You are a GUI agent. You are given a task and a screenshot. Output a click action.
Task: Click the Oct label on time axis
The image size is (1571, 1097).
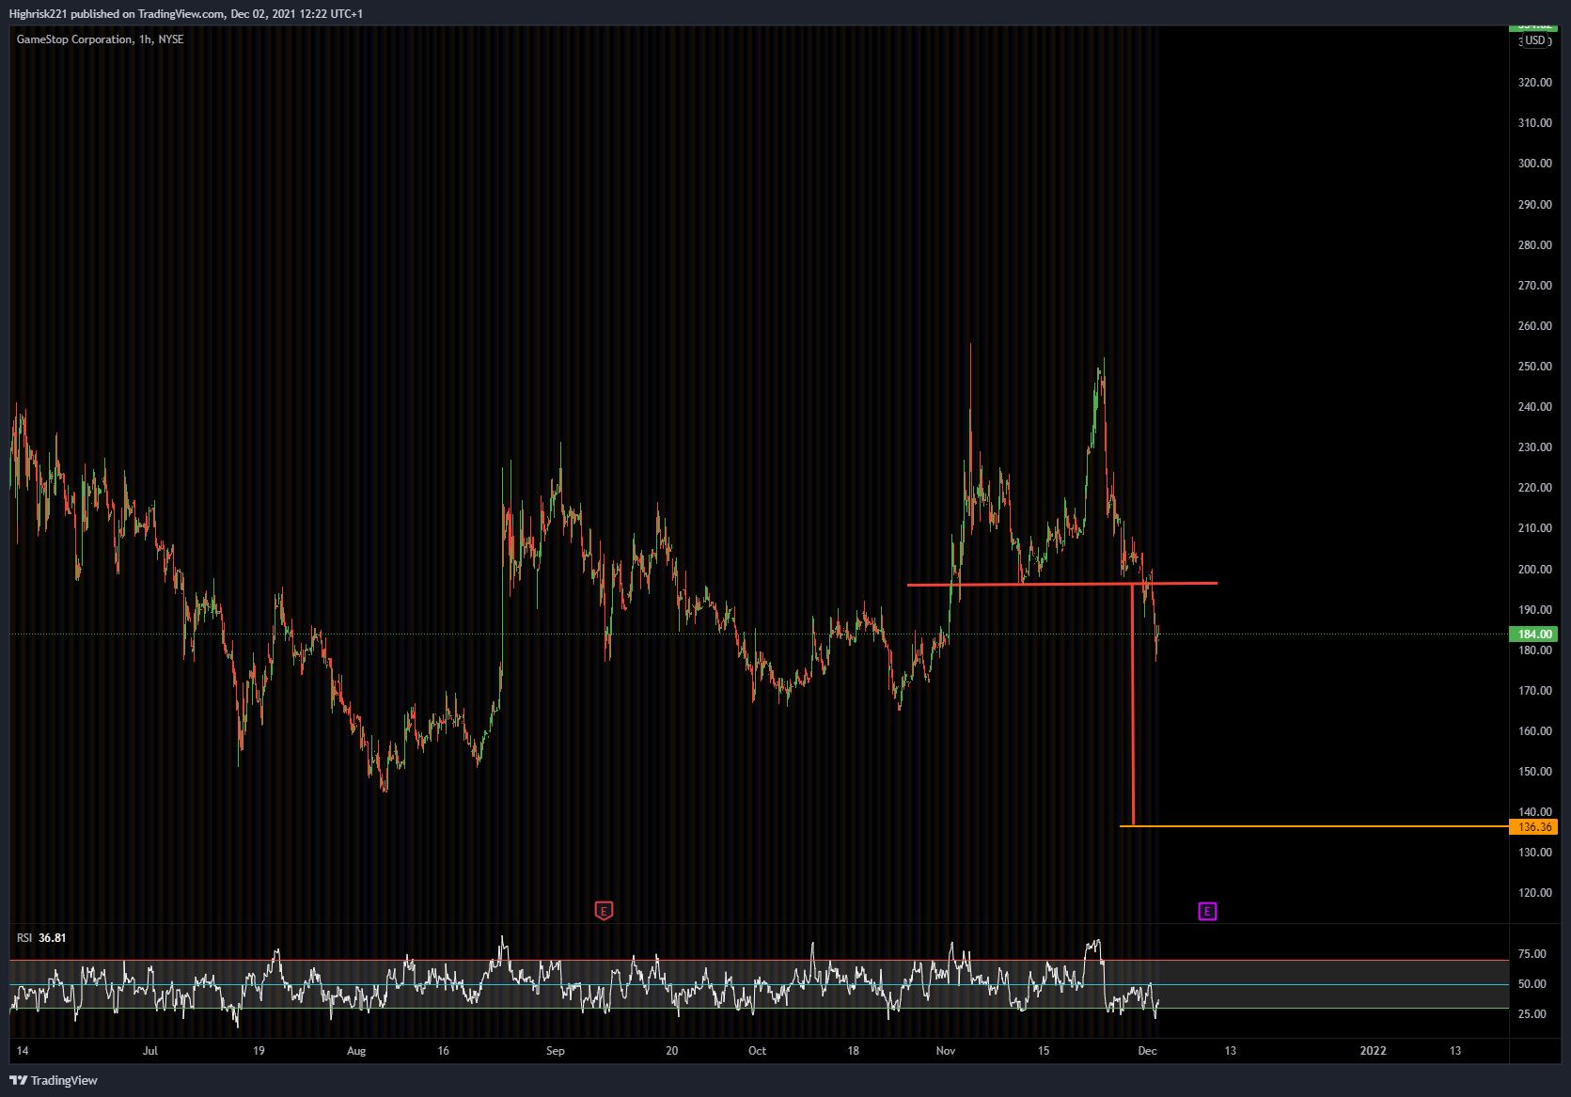pyautogui.click(x=757, y=1051)
